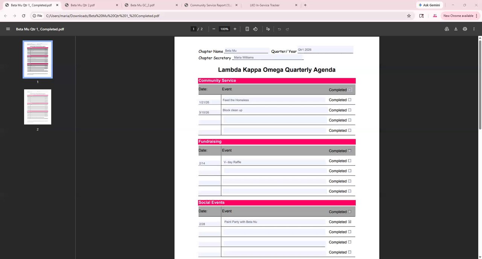Image resolution: width=482 pixels, height=259 pixels.
Task: Click the date field 3/10/26
Action: pos(209,112)
